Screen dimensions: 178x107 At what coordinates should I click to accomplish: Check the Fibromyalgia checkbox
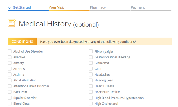[91, 51]
